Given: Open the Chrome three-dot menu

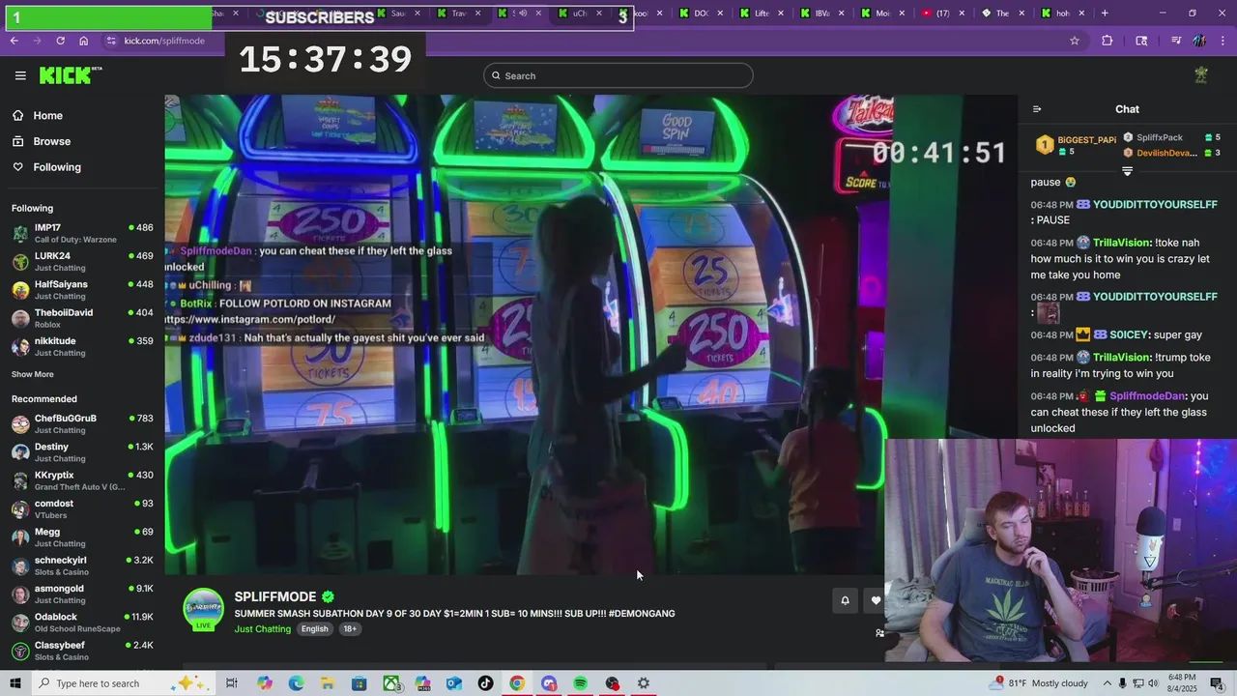Looking at the screenshot, I should 1223,41.
